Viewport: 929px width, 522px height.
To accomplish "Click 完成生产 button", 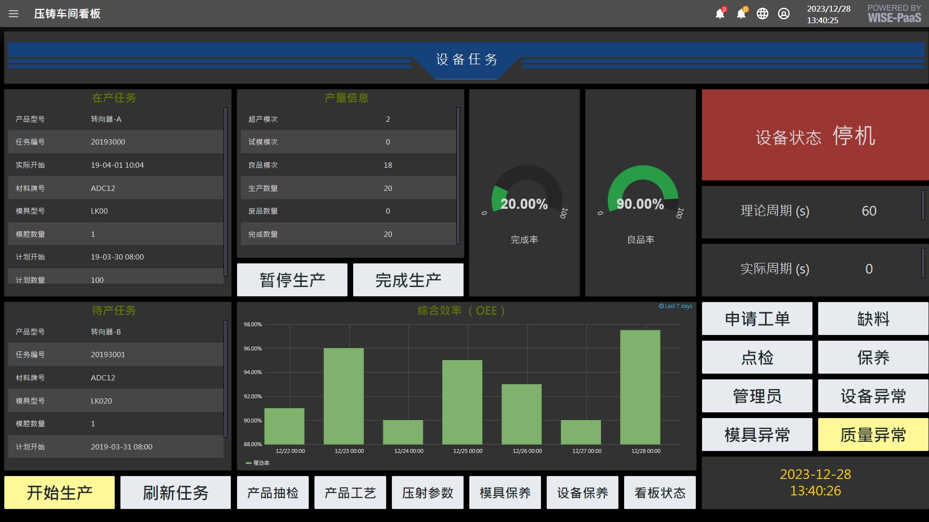I will pyautogui.click(x=408, y=280).
